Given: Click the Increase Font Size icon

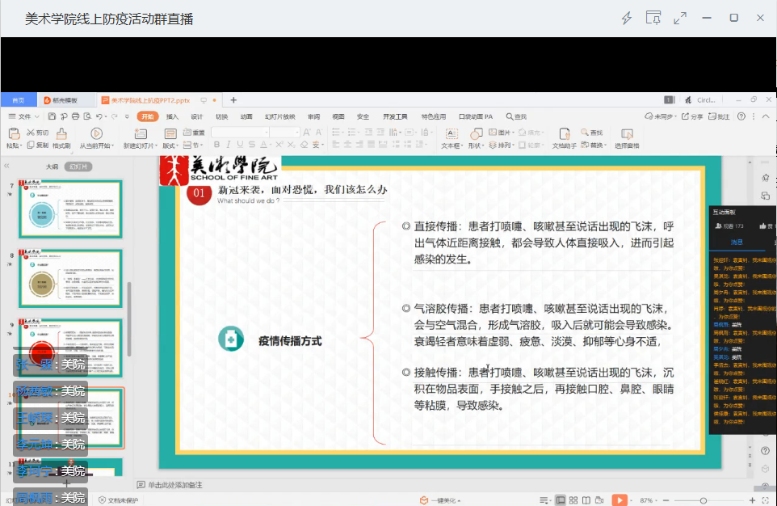Looking at the screenshot, I should (x=307, y=133).
